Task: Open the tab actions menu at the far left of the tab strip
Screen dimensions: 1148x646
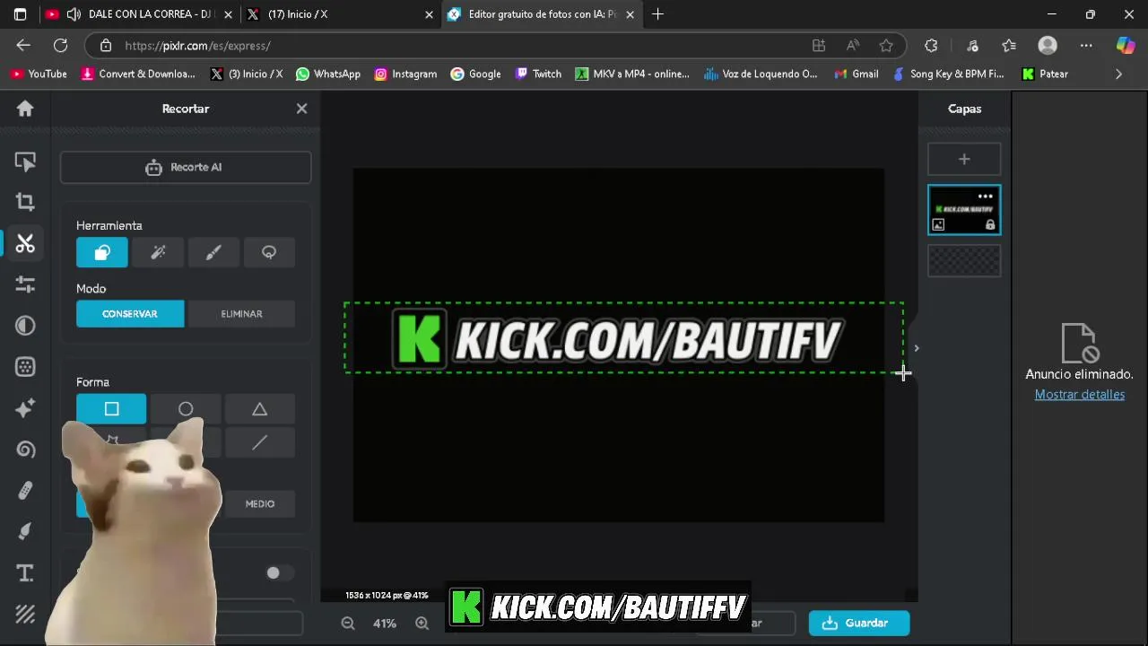Action: coord(20,14)
